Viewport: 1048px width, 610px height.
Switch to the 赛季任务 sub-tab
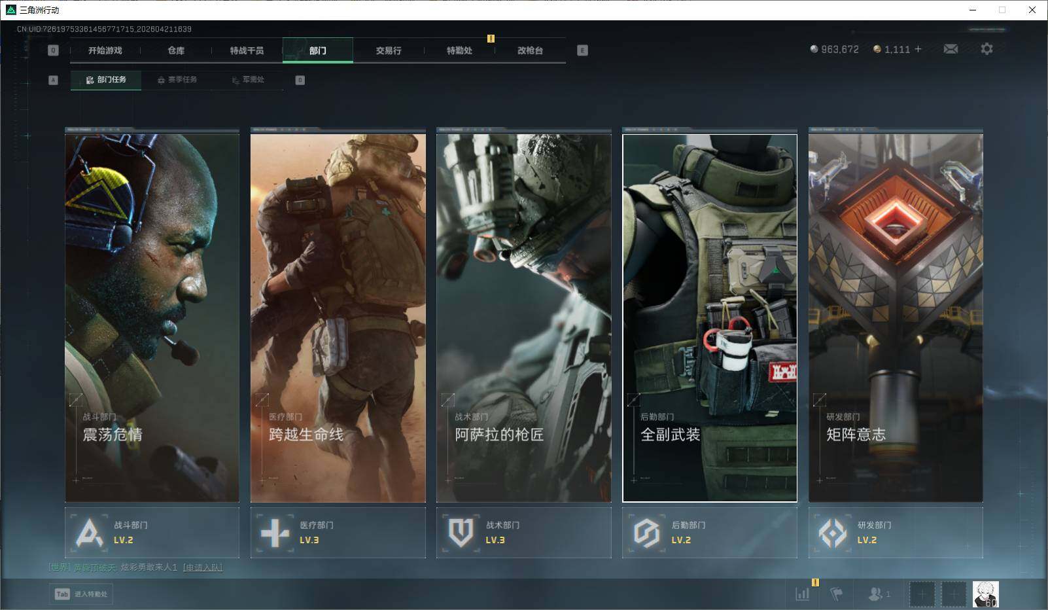(177, 80)
